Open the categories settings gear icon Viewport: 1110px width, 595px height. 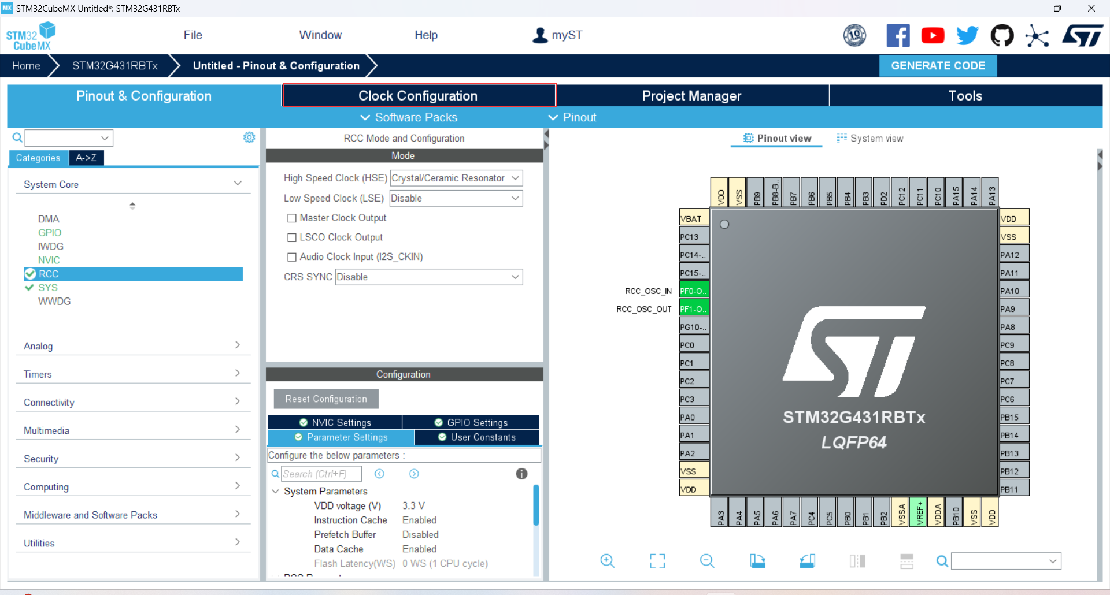(x=249, y=137)
